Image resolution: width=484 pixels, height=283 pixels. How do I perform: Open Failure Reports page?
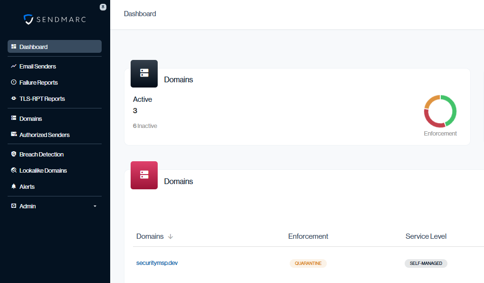point(38,82)
